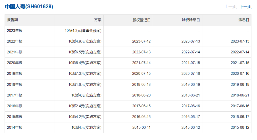Click the 中国人寿(SH601628) stock title
Image resolution: width=257 pixels, height=140 pixels.
[x=29, y=7]
